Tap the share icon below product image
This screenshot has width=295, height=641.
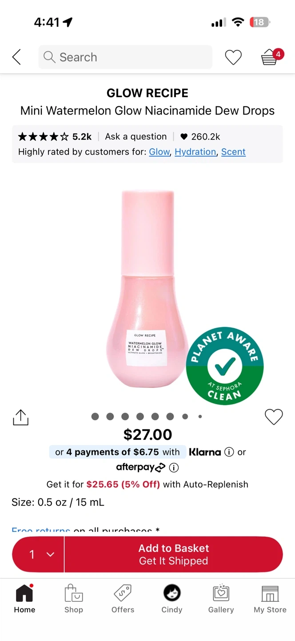tap(20, 417)
